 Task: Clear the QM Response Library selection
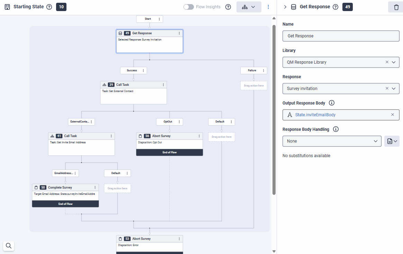(387, 62)
